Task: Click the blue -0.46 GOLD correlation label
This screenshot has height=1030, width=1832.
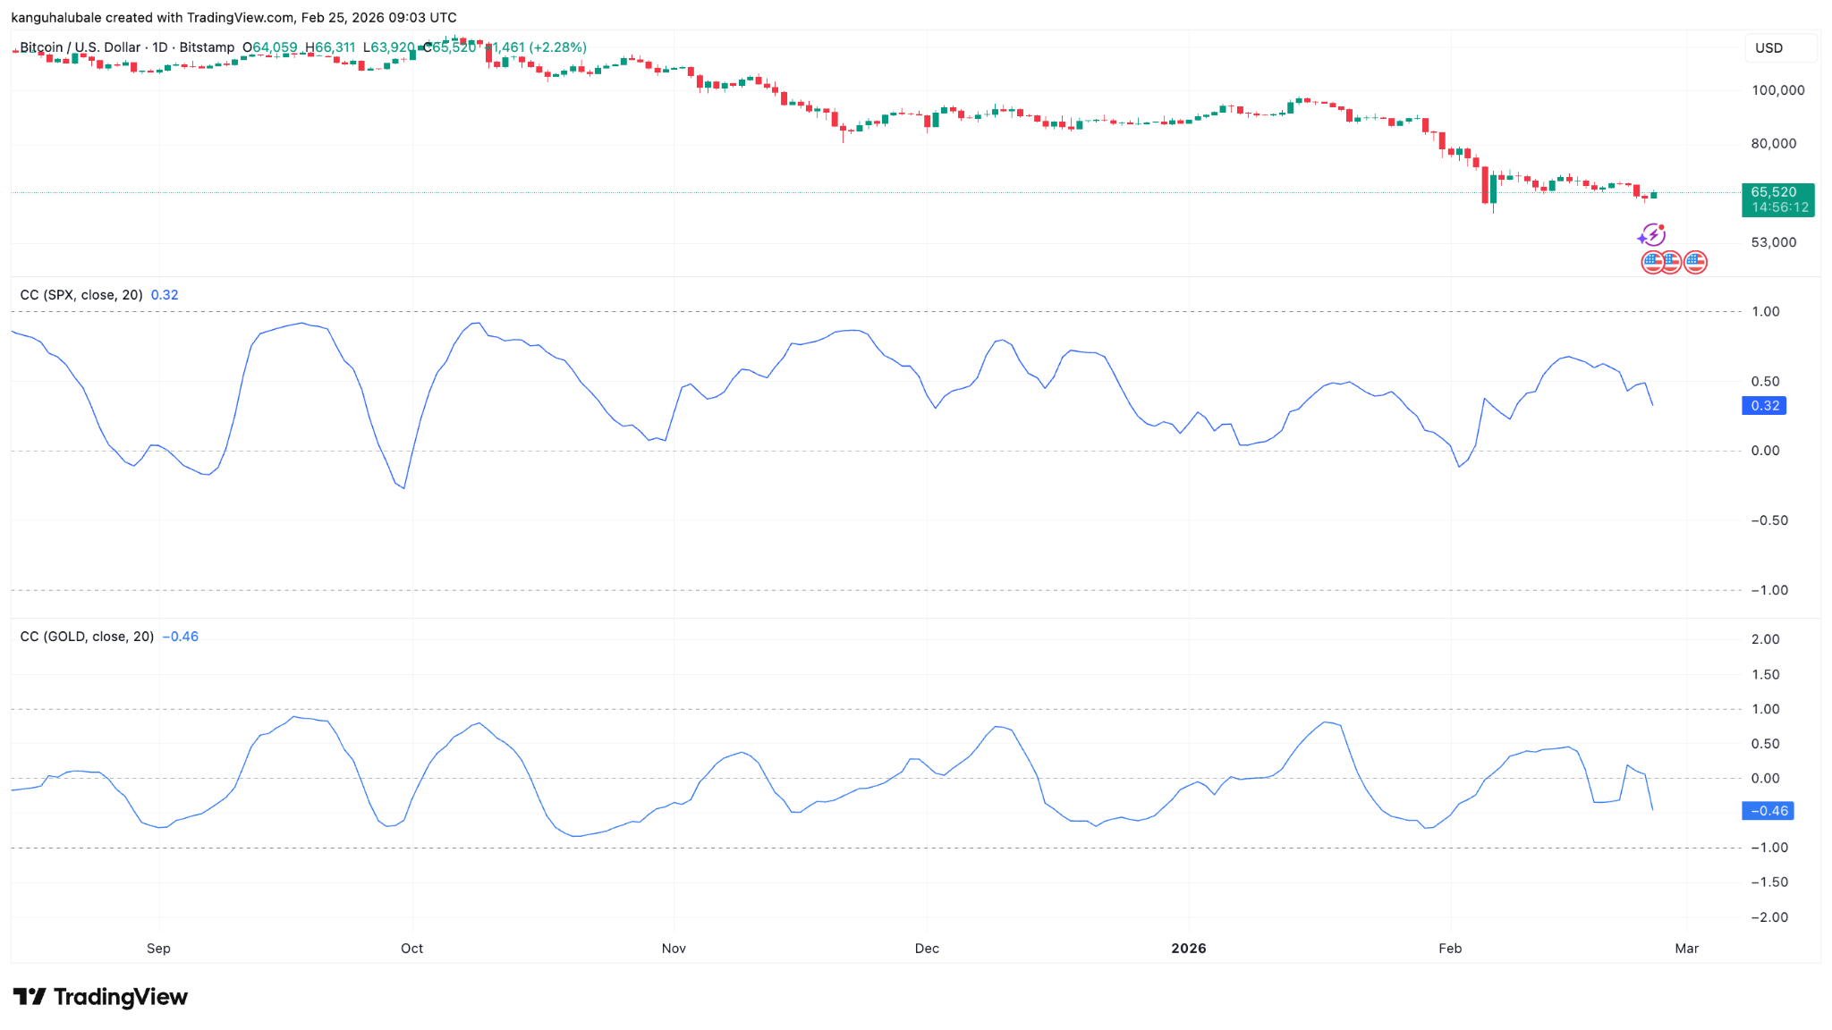Action: click(1766, 811)
